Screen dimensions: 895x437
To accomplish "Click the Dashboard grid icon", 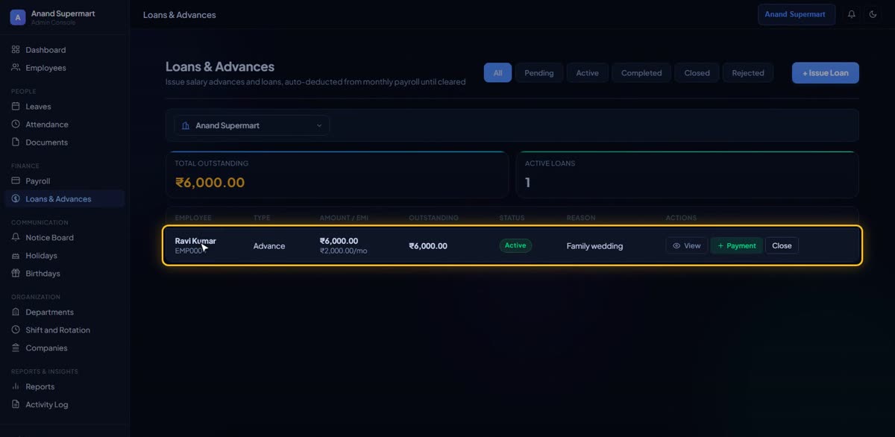I will click(x=16, y=50).
